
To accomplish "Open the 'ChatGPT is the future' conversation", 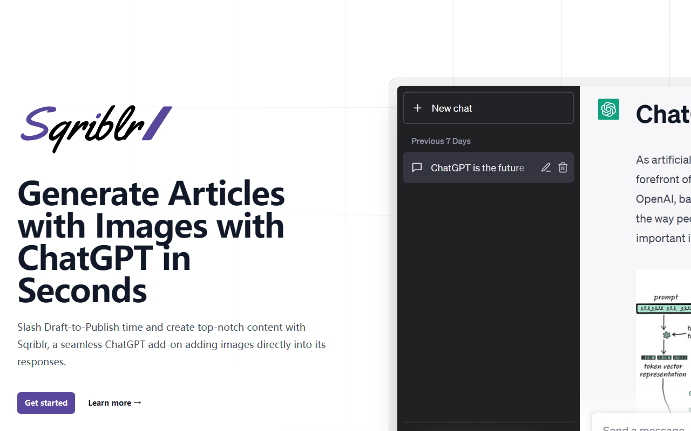I will [x=489, y=168].
